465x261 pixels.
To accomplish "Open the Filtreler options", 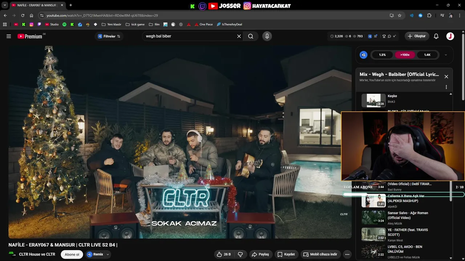I will (109, 36).
